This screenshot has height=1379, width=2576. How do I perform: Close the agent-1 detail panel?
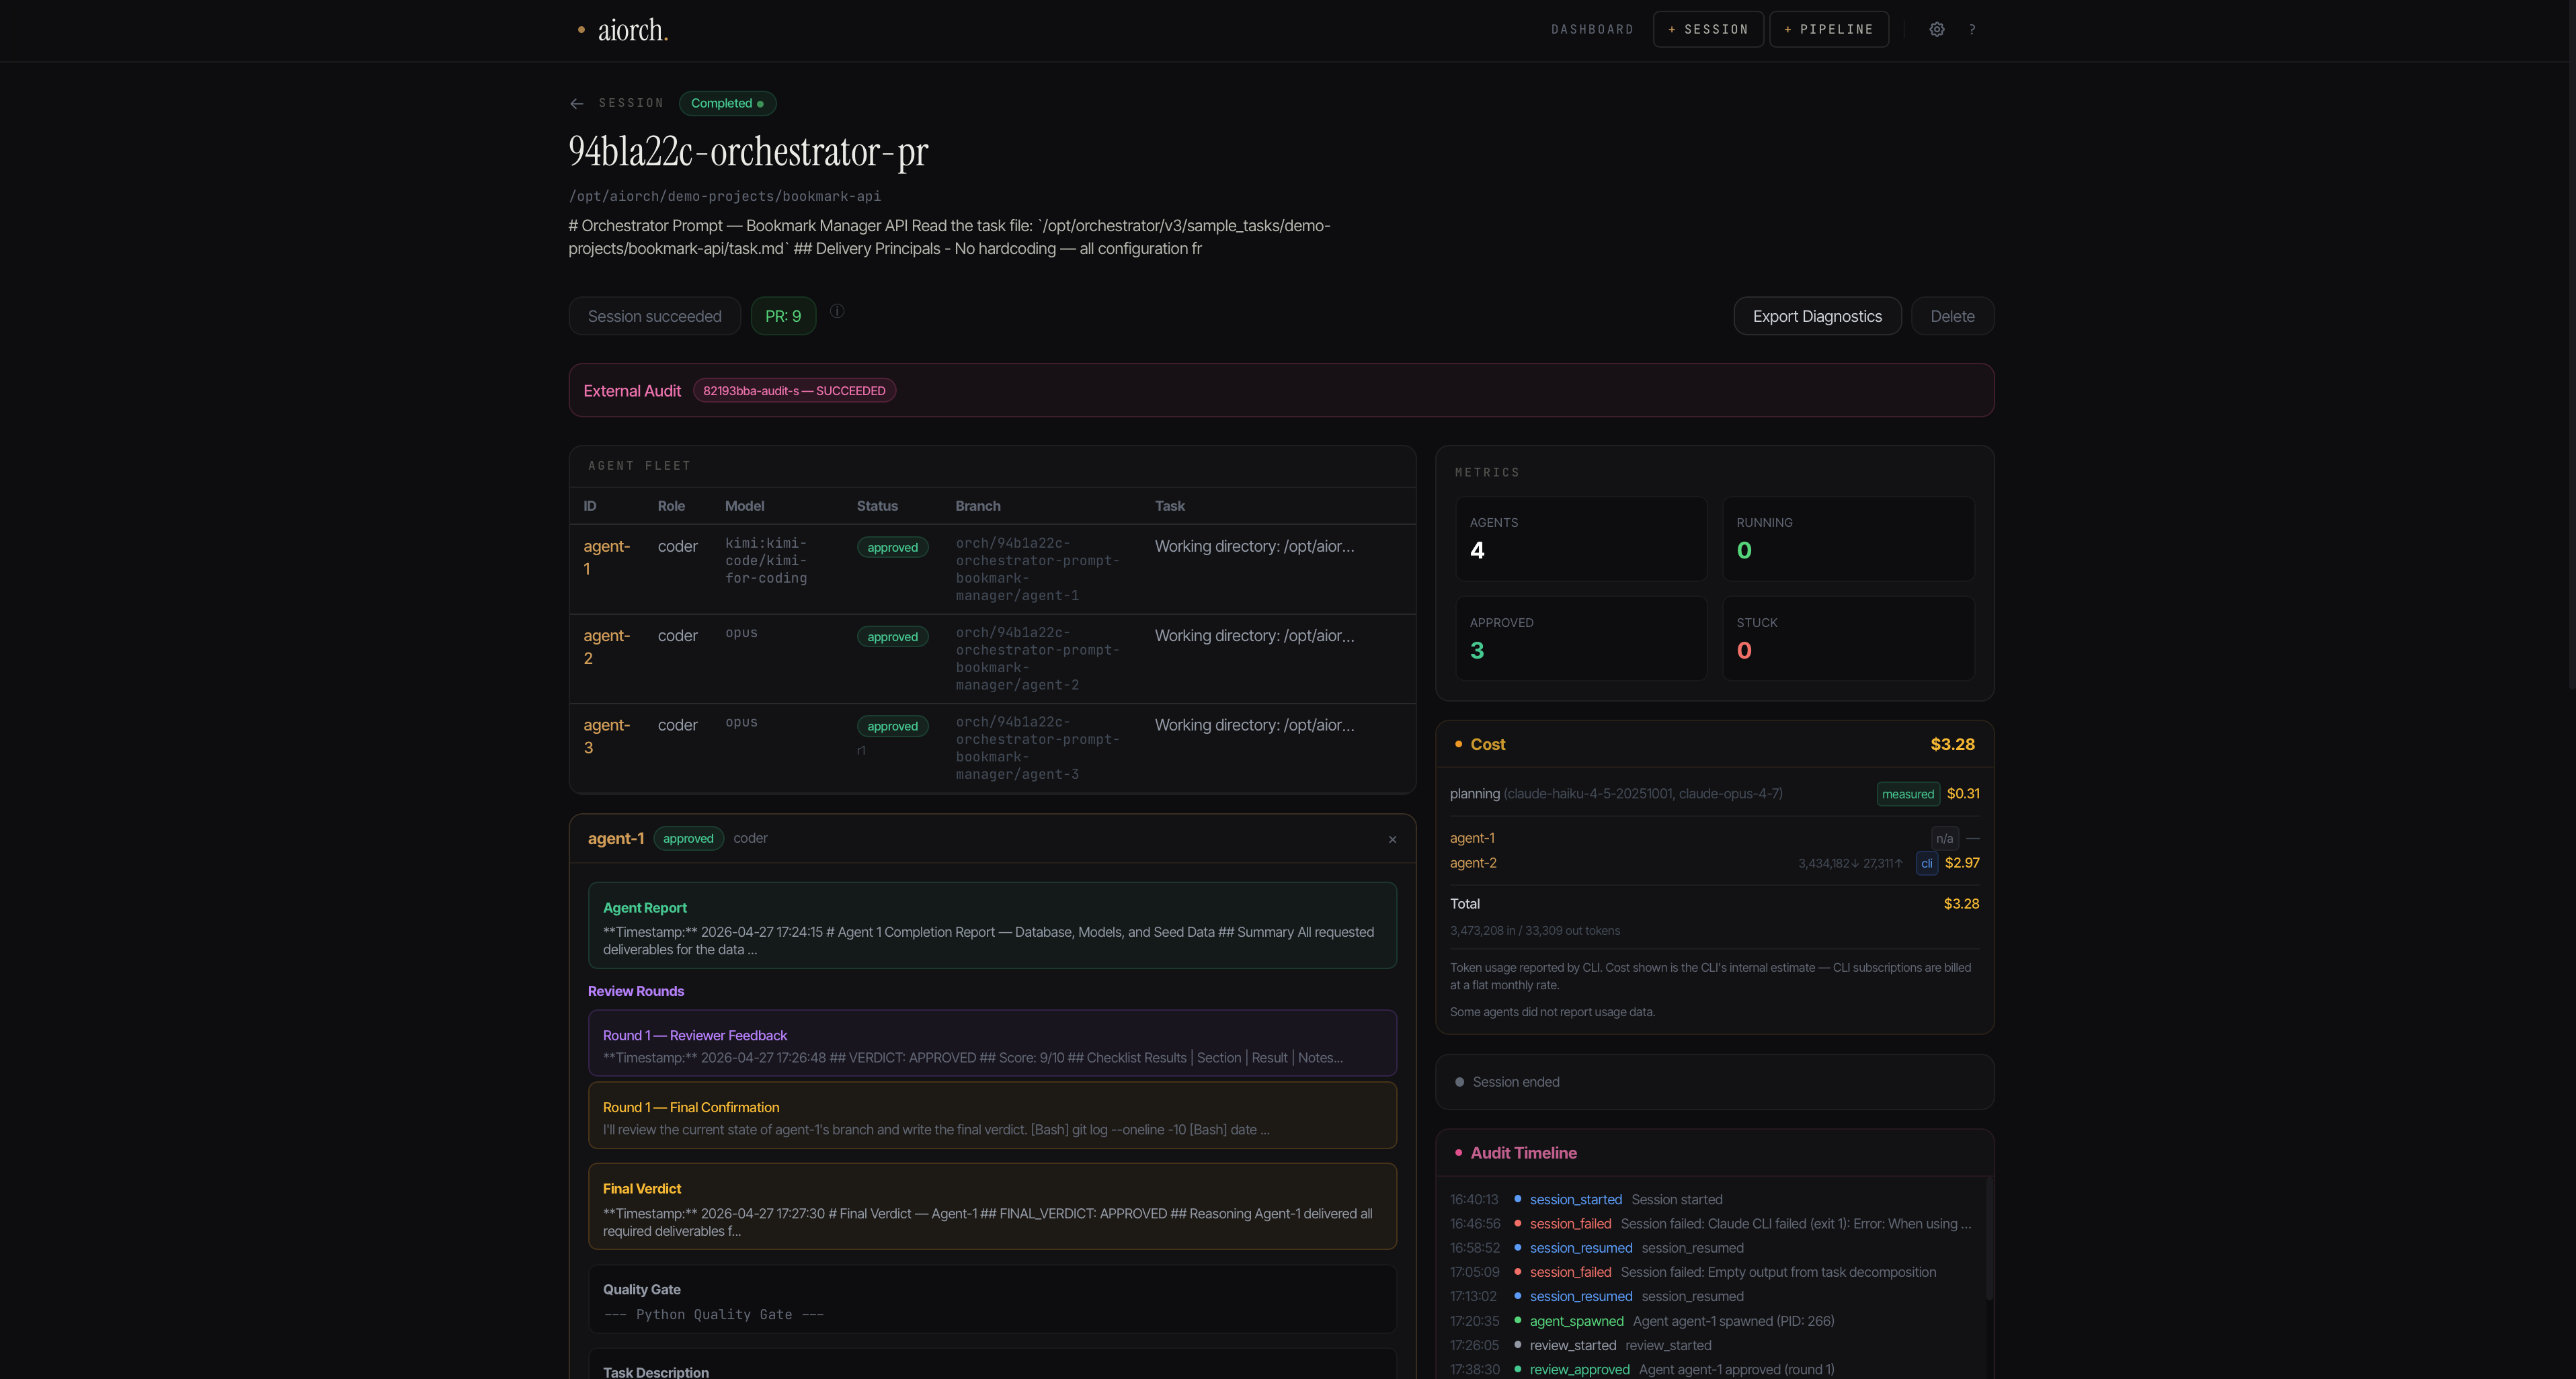tap(1392, 840)
